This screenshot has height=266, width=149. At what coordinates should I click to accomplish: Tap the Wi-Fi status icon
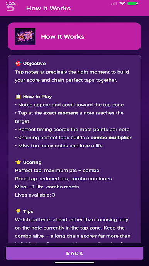[122, 3]
